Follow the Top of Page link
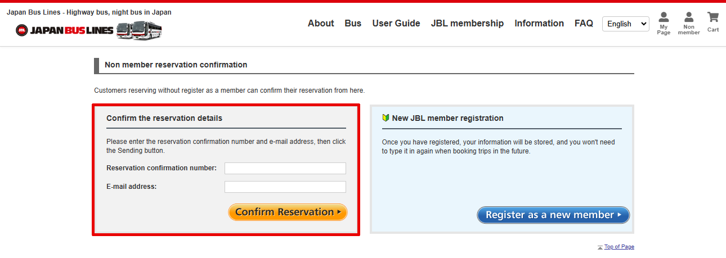The height and width of the screenshot is (258, 726). 619,247
